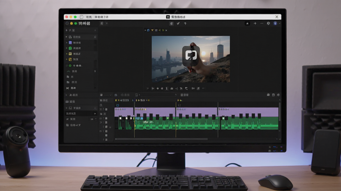Click the blue icon above preview window
The height and width of the screenshot is (191, 341).
148,30
